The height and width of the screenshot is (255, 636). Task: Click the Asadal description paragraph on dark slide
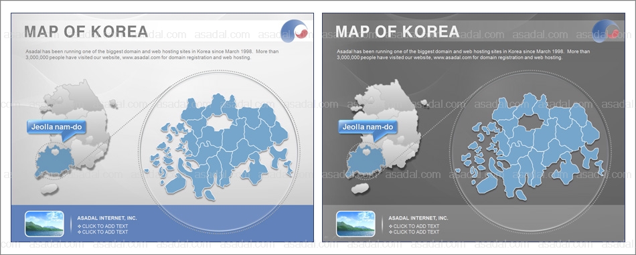[x=463, y=55]
